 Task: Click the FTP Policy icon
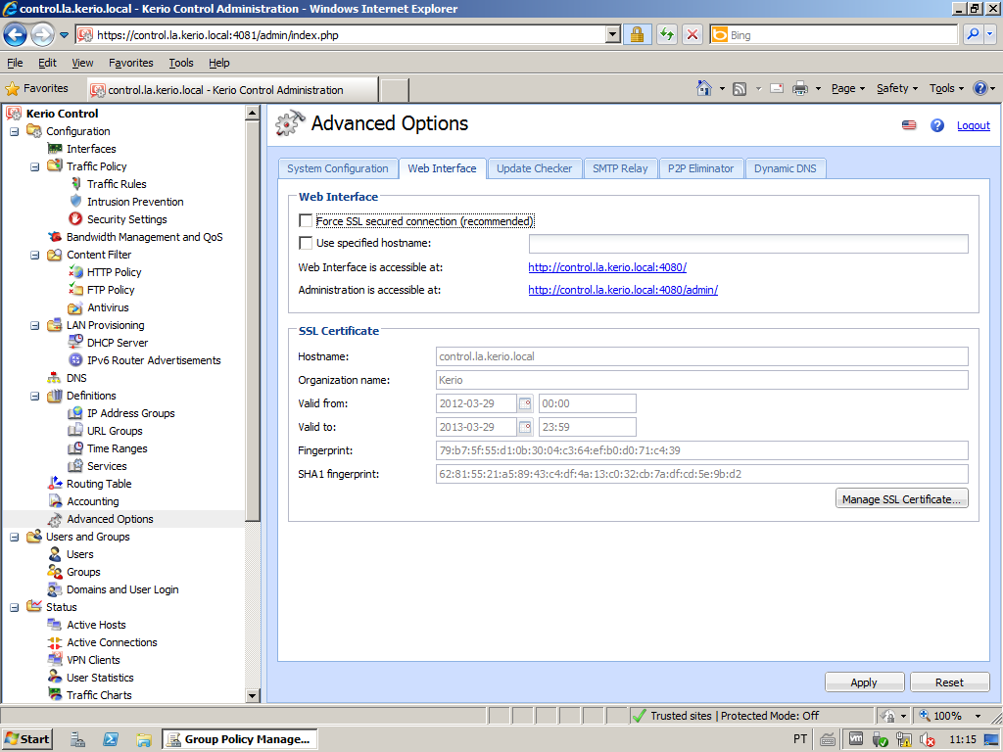[75, 290]
